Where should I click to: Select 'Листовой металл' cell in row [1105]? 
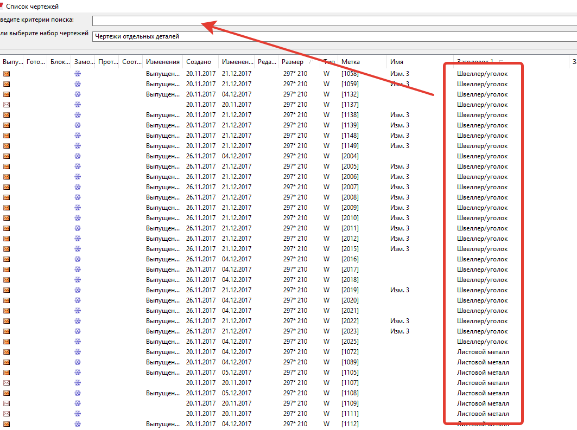(x=483, y=373)
